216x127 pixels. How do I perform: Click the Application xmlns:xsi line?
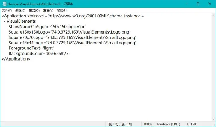click(73, 16)
